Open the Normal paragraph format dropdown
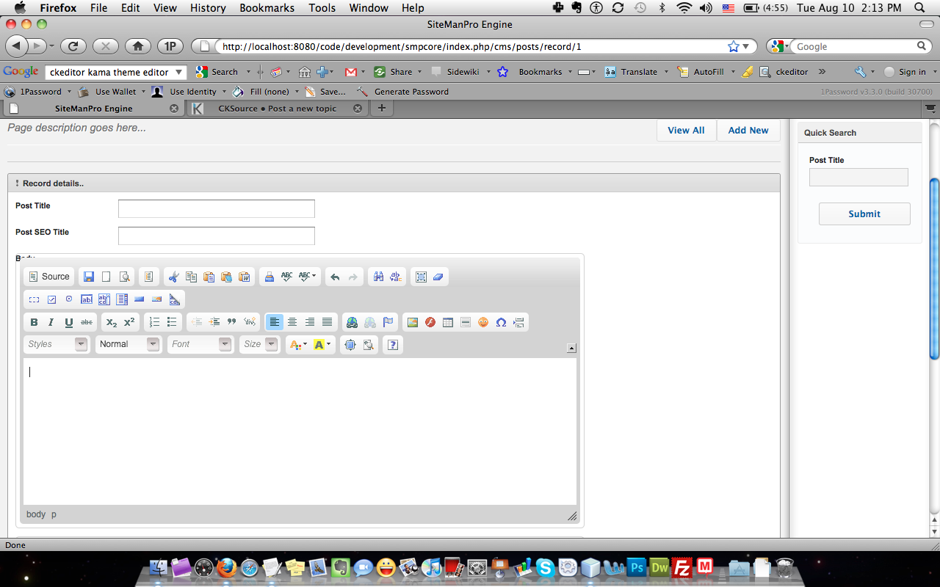Image resolution: width=940 pixels, height=587 pixels. [x=129, y=344]
